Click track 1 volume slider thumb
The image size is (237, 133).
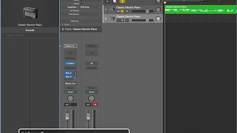(147, 11)
